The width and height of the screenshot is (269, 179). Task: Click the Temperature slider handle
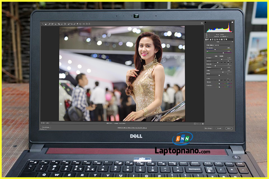tap(215, 49)
